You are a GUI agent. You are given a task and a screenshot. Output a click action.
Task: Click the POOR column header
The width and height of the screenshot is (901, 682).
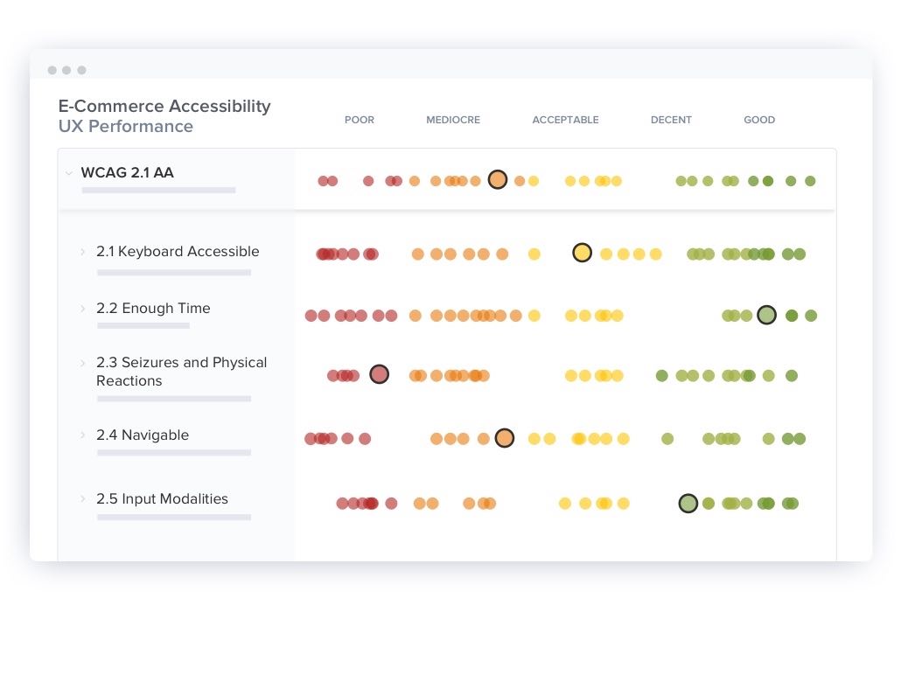click(359, 120)
